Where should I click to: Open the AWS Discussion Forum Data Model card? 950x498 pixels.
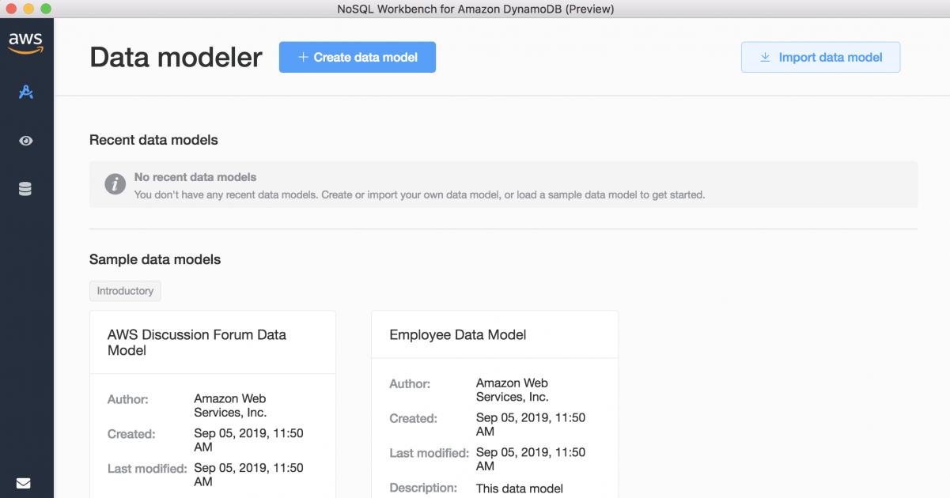(213, 404)
